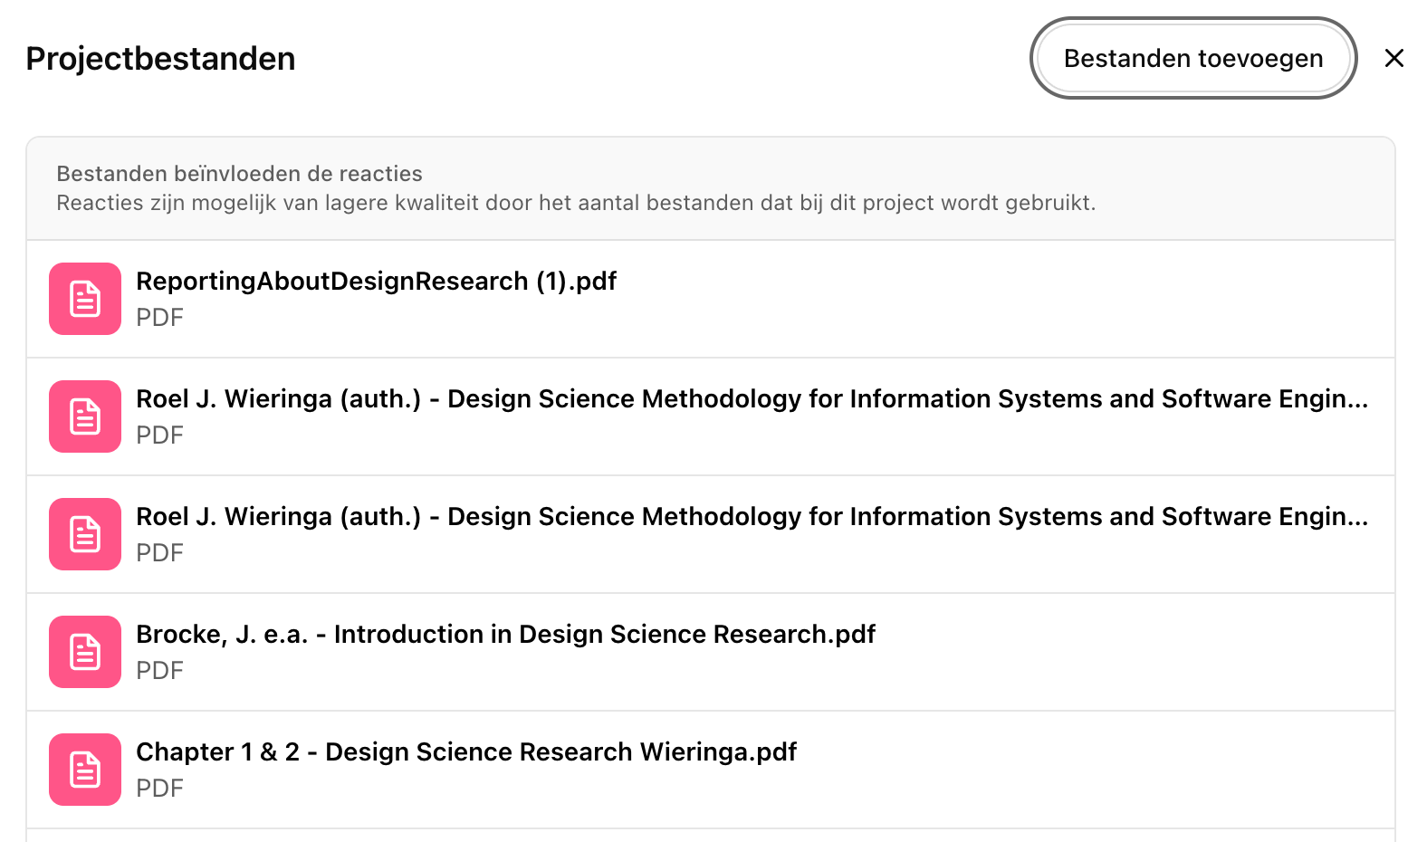Click the PDF icon beside the second Wieringa entry
Screen dimensions: 1427x842
(84, 534)
